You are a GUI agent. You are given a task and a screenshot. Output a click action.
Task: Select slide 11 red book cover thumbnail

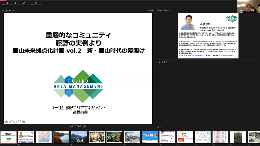coord(185,137)
